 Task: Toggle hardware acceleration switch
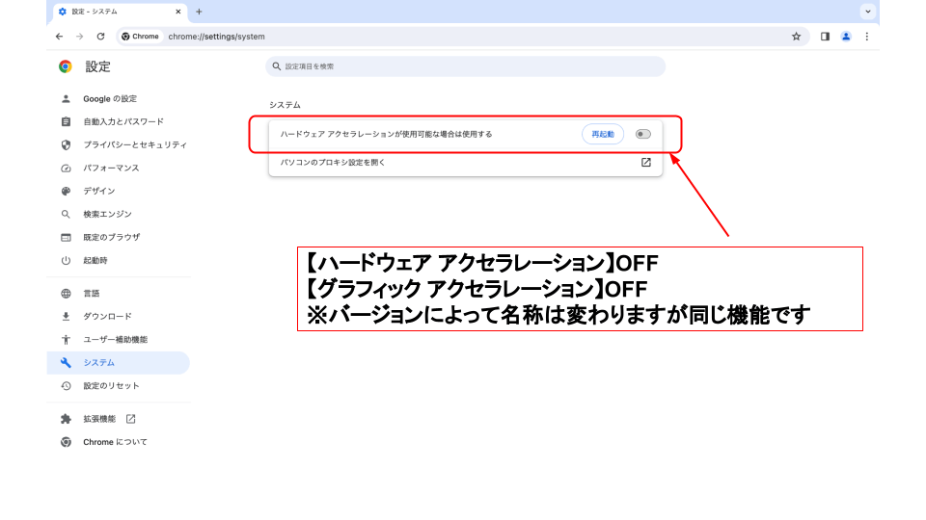(643, 135)
